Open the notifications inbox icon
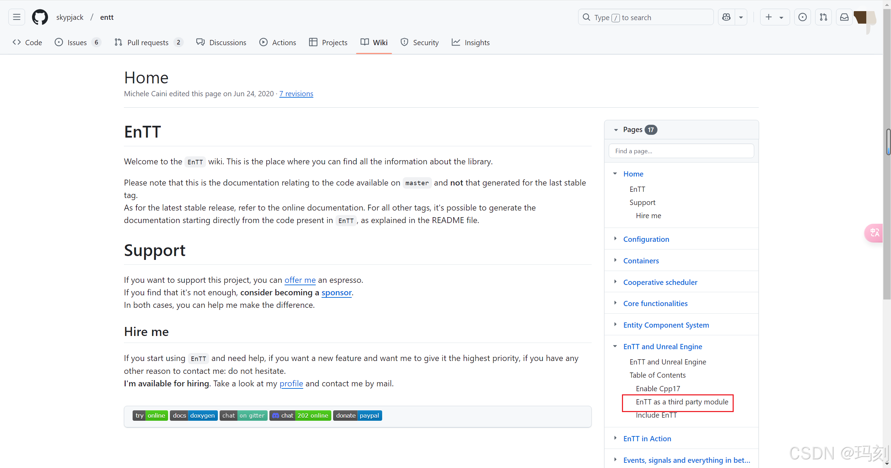This screenshot has height=468, width=891. (x=844, y=17)
